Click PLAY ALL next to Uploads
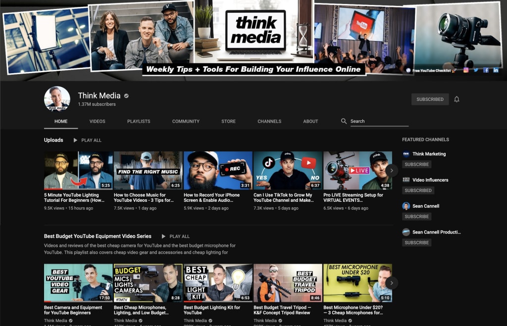The image size is (507, 326). click(91, 140)
